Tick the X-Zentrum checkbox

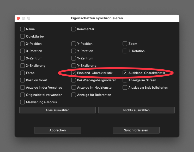[x=22, y=58]
